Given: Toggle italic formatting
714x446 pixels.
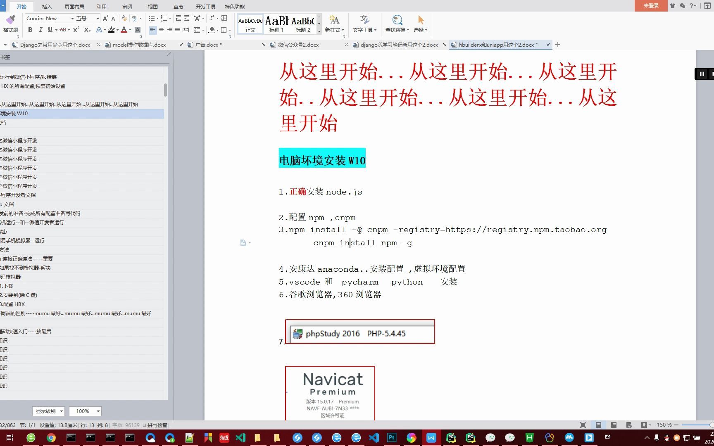Looking at the screenshot, I should click(41, 29).
